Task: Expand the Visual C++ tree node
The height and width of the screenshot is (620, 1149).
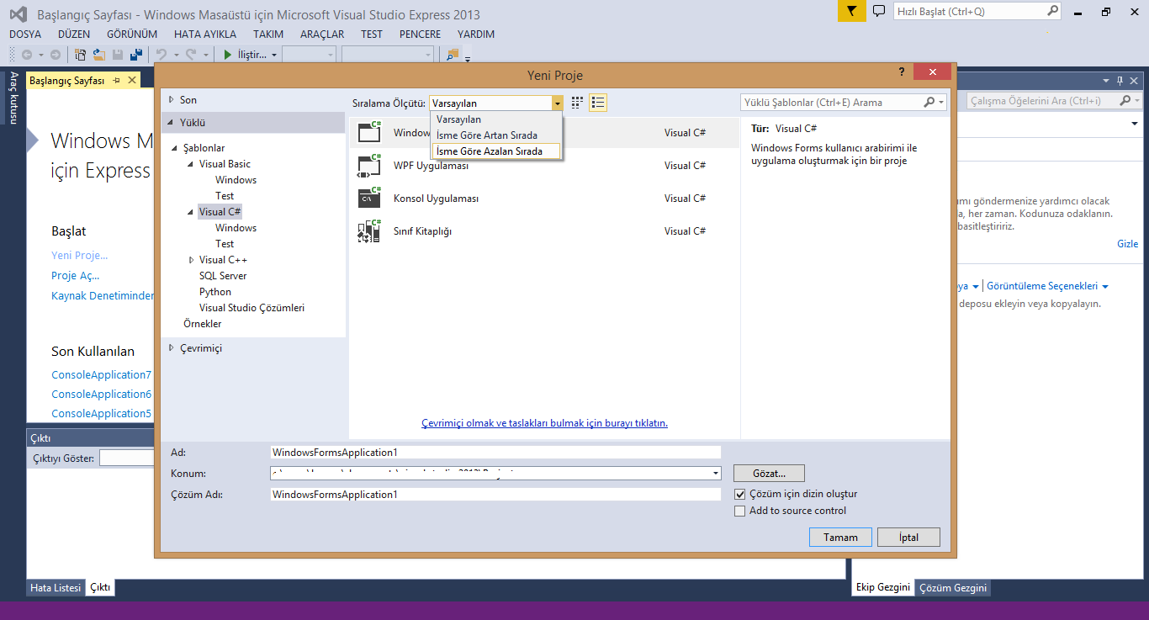Action: (x=192, y=260)
